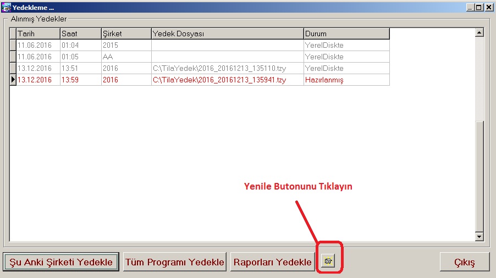This screenshot has width=496, height=278.
Task: Click row selector of the 01:04 row
Action: click(x=13, y=45)
